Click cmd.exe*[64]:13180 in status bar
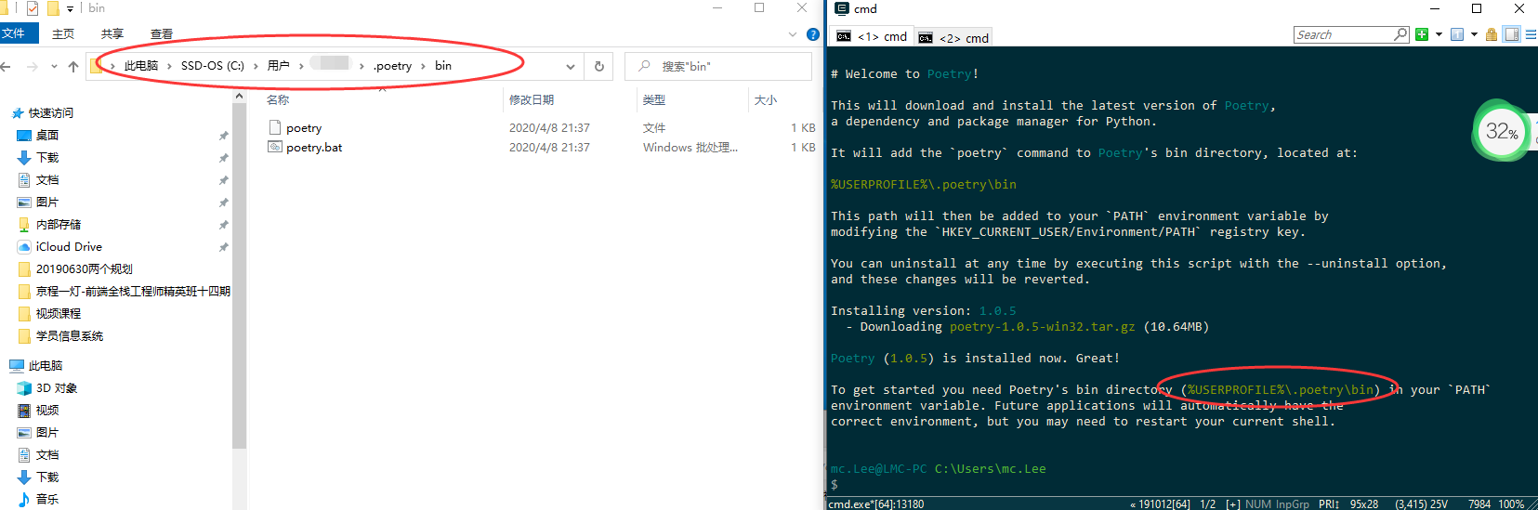The height and width of the screenshot is (510, 1538). coord(876,503)
